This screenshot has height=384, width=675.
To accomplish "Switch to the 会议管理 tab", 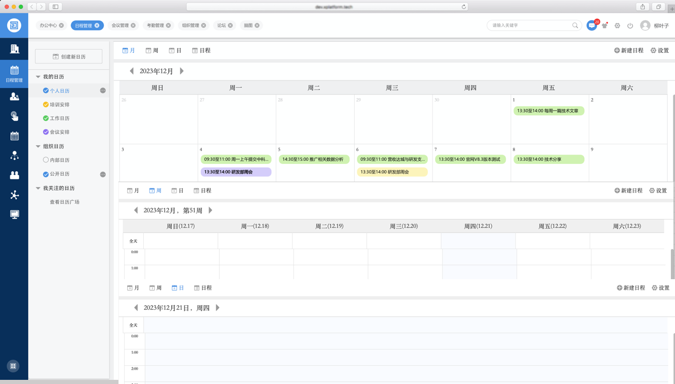I will 120,25.
